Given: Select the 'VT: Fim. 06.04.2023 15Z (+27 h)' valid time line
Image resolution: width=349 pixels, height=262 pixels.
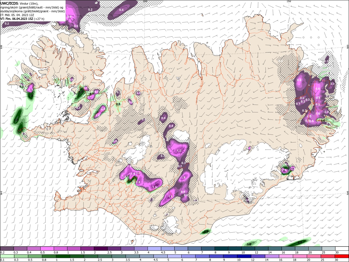Looking at the screenshot, I should point(22,19).
